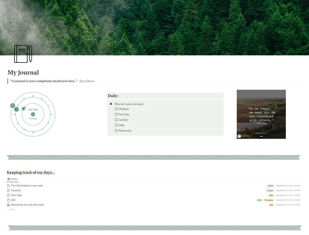Click the analog clock widget
This screenshot has width=309, height=235.
(x=33, y=114)
